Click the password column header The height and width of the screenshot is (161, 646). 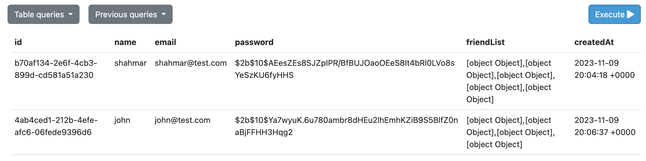coord(254,42)
